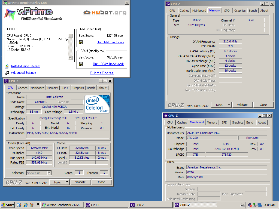
Task: Switch to Mainboard tab in CPU window
Action: [37, 88]
